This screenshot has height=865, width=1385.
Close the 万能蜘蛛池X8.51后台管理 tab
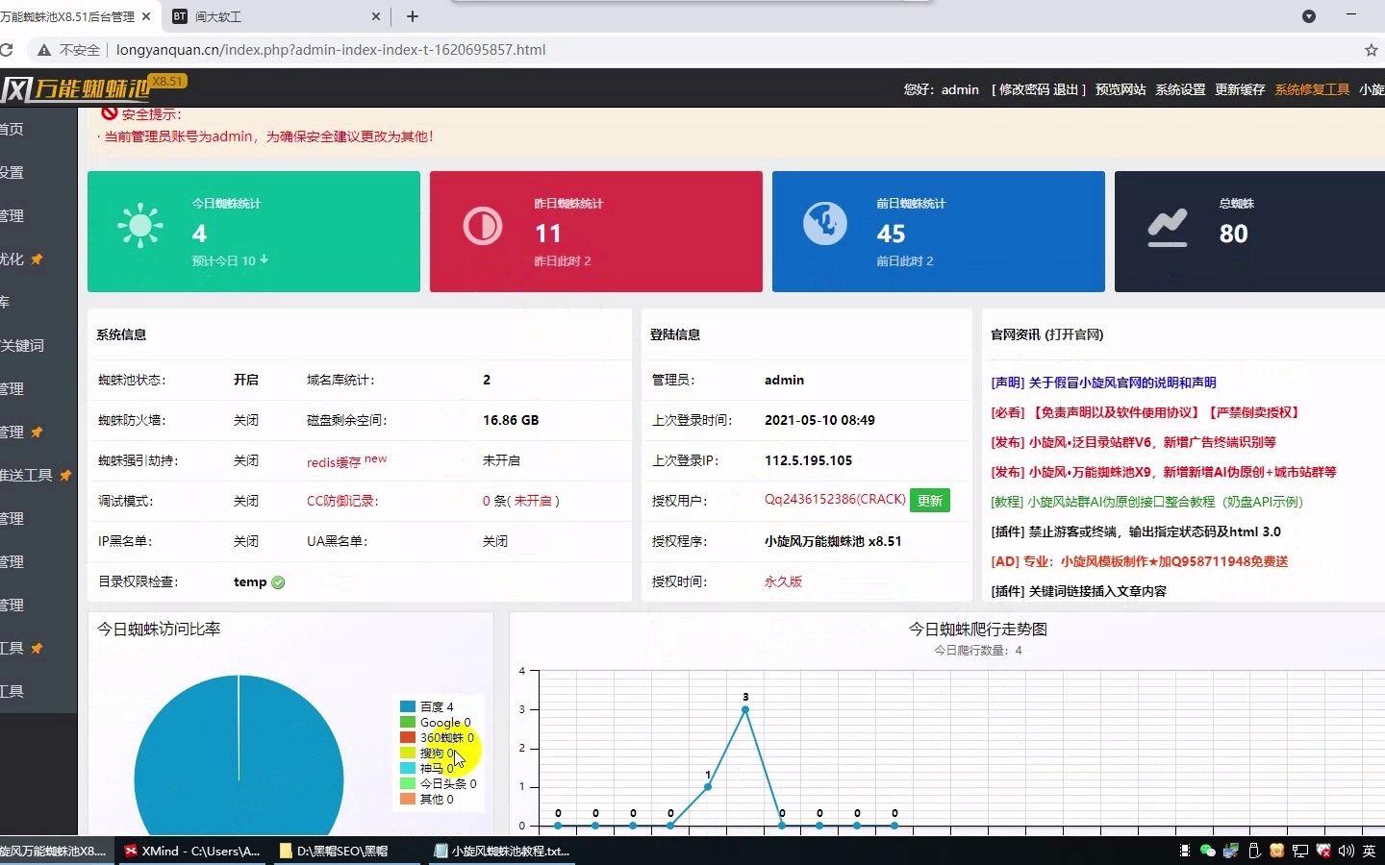[146, 16]
